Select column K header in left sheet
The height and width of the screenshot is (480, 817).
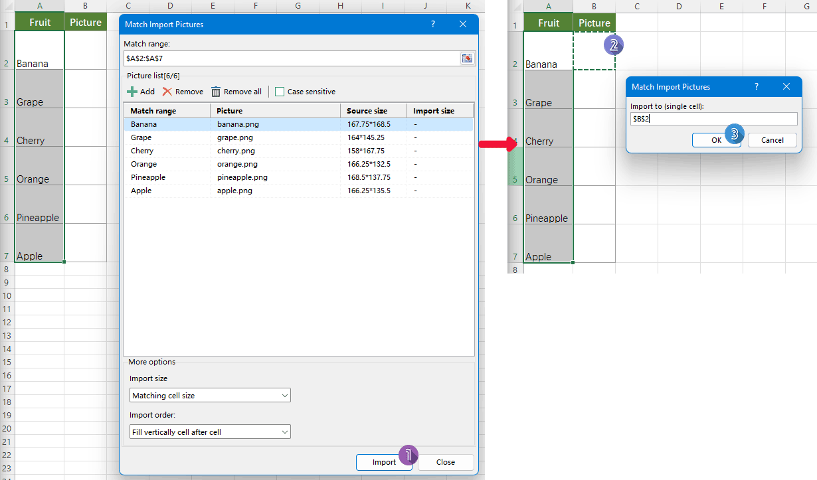468,6
